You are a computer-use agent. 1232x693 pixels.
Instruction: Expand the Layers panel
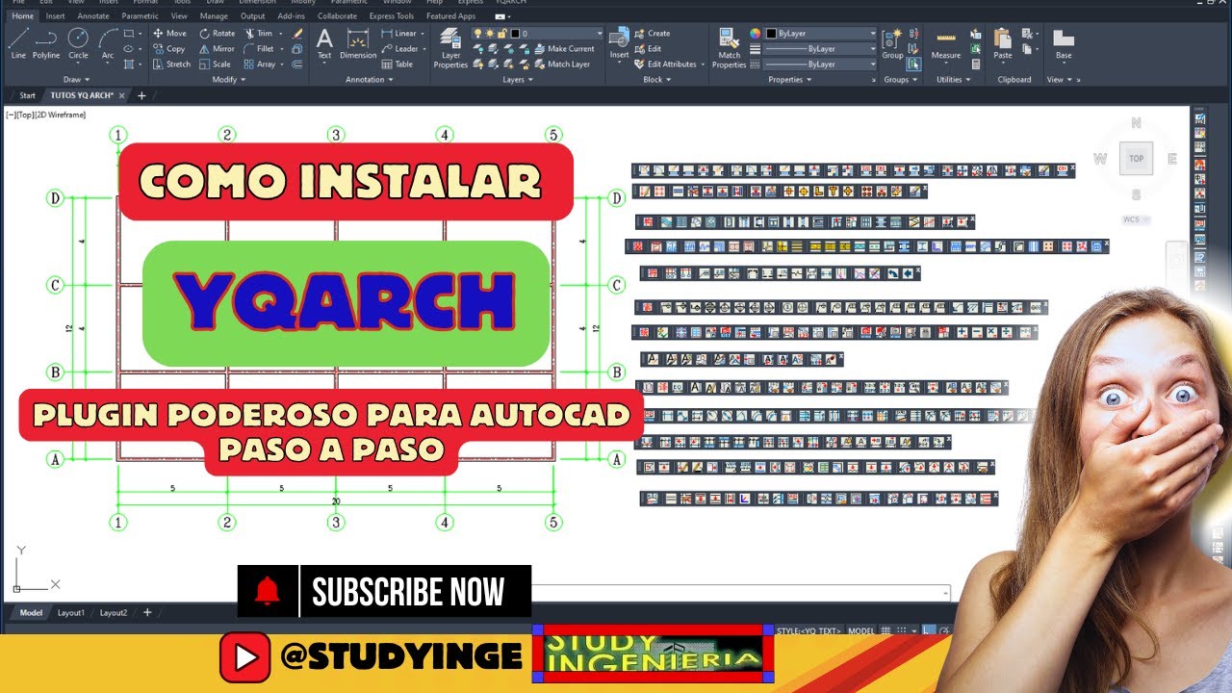click(x=517, y=80)
